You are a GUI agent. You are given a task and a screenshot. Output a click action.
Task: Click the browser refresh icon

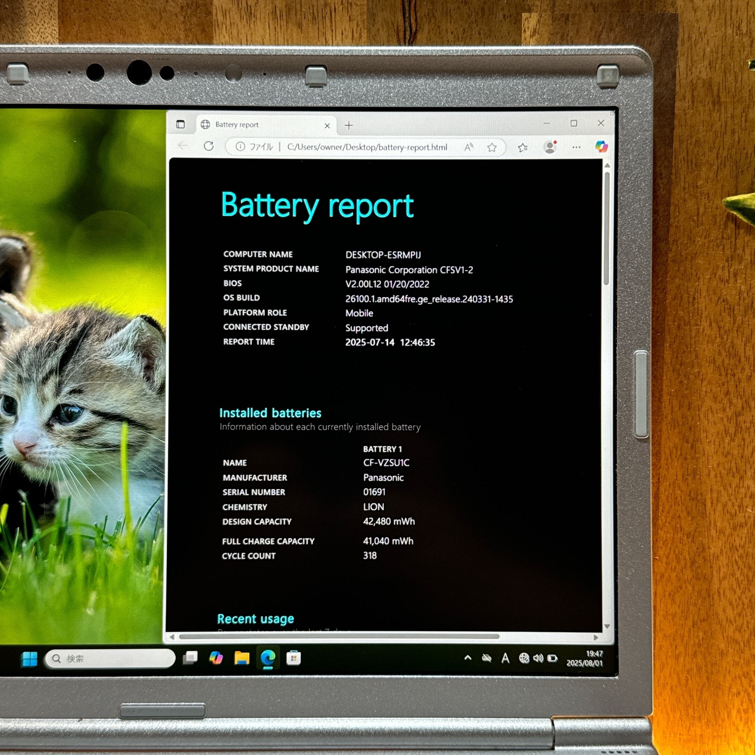209,146
